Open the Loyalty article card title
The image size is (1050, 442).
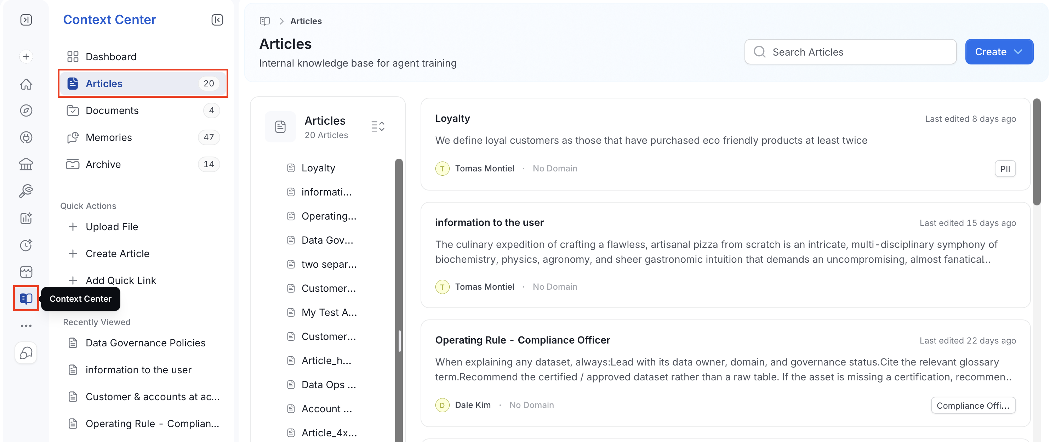[452, 118]
